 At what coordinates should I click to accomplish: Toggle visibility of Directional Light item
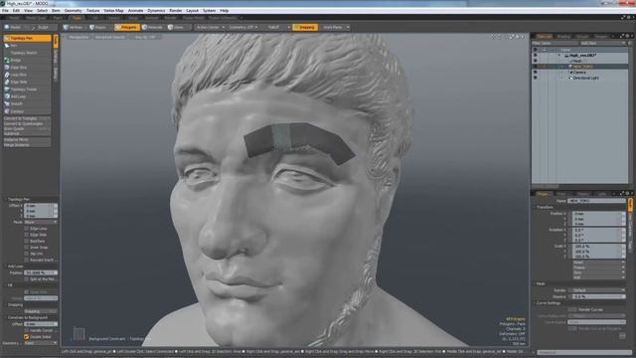point(536,78)
